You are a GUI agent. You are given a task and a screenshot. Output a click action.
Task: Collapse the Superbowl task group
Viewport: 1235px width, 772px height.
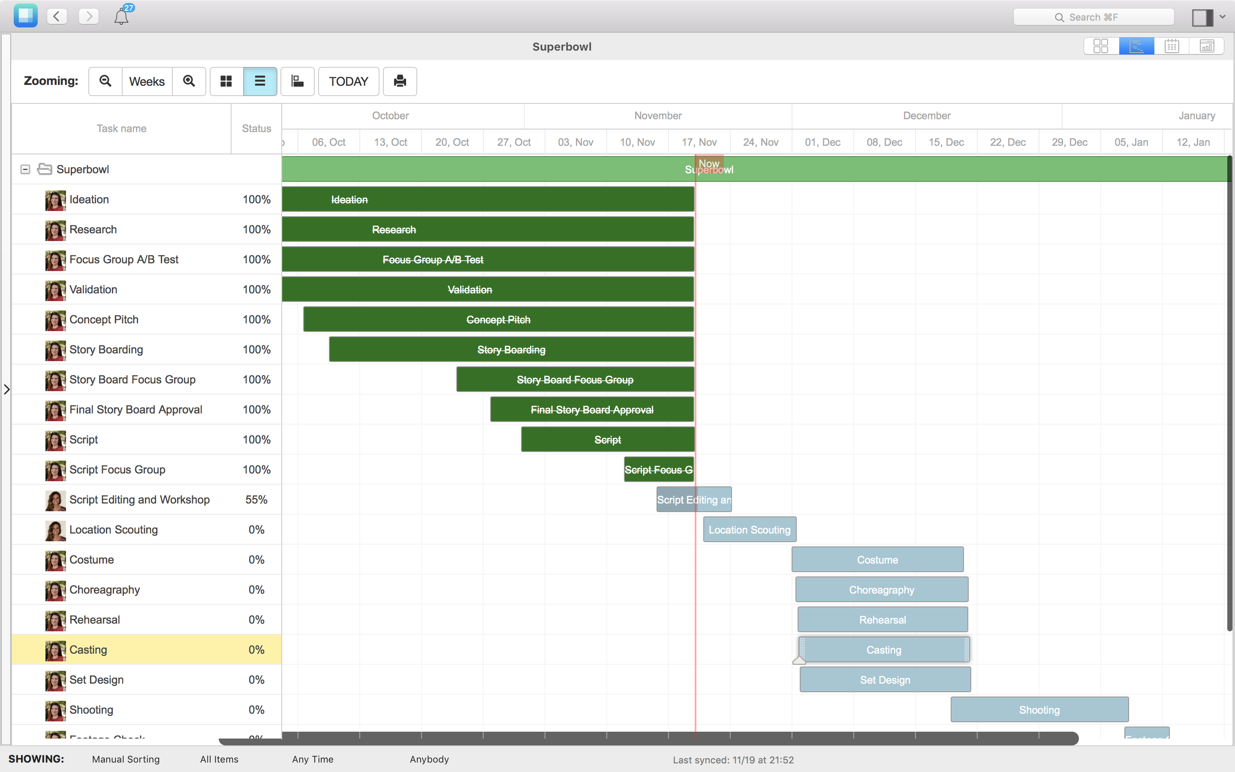[24, 169]
